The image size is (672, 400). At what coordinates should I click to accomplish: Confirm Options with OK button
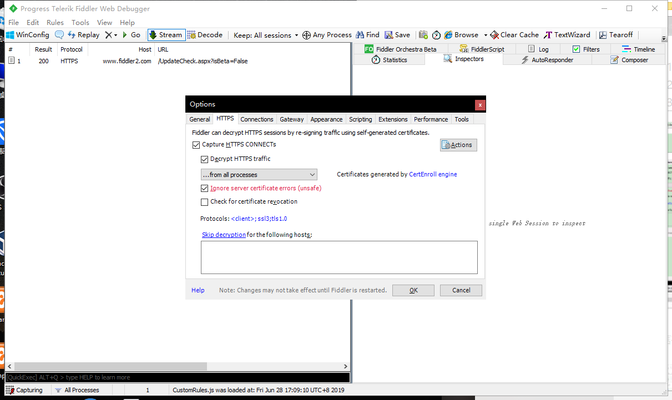(413, 290)
